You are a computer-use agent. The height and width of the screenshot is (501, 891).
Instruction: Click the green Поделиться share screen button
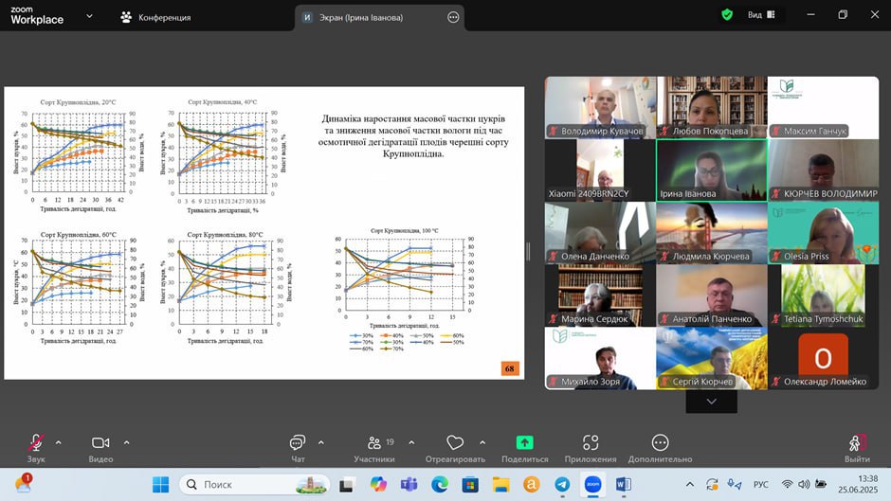[x=524, y=443]
